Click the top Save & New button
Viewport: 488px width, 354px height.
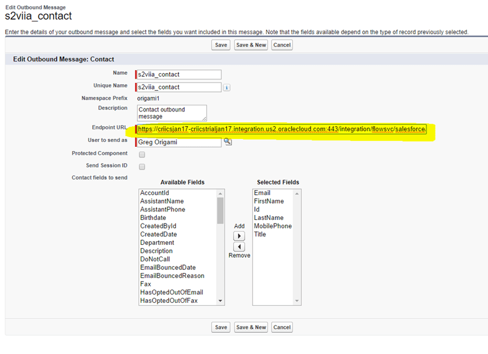click(x=251, y=45)
